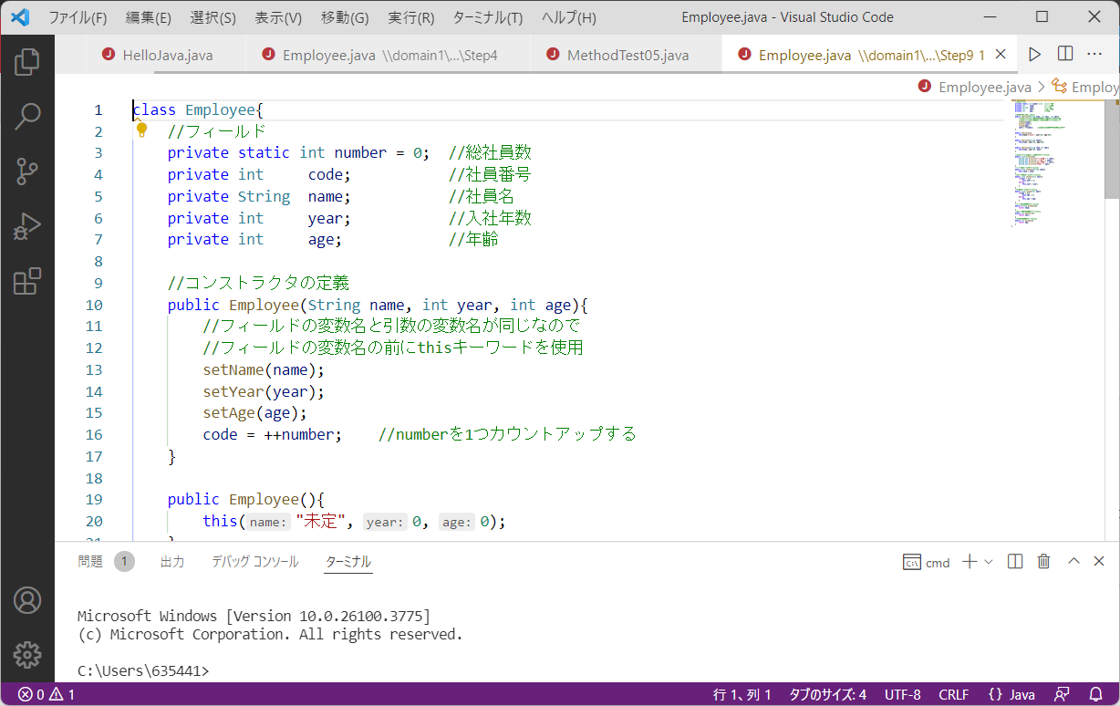Open the 表示(V) menu
Viewport: 1120px width, 706px height.
click(x=278, y=17)
